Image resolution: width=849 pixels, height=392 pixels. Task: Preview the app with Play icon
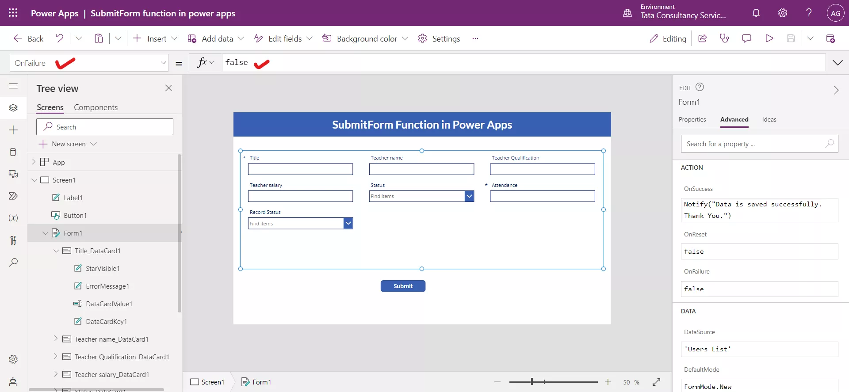click(769, 38)
